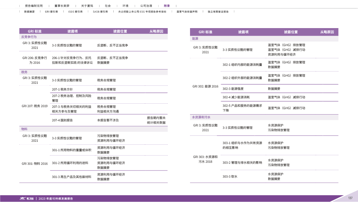Go to the 董事长致辞 section tab
Viewport: 358px width, 202px height.
point(61,6)
